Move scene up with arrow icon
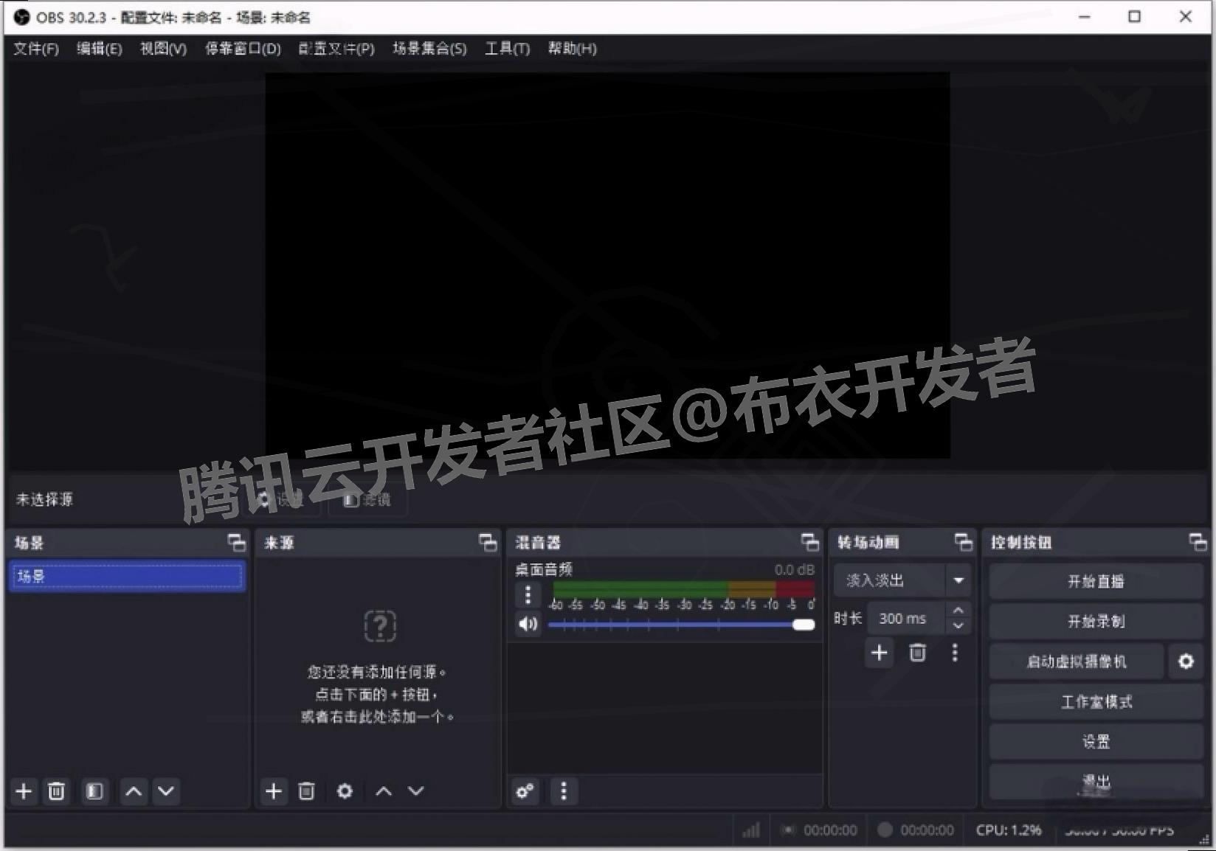1216x851 pixels. [x=134, y=791]
